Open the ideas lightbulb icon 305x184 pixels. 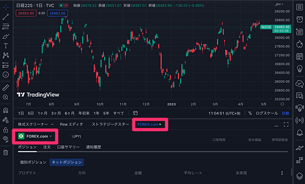(300, 68)
